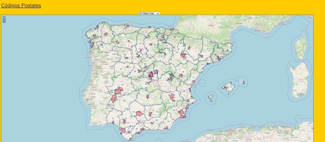Zoom in the map with plus button
This screenshot has width=325, height=142.
(x=4, y=18)
